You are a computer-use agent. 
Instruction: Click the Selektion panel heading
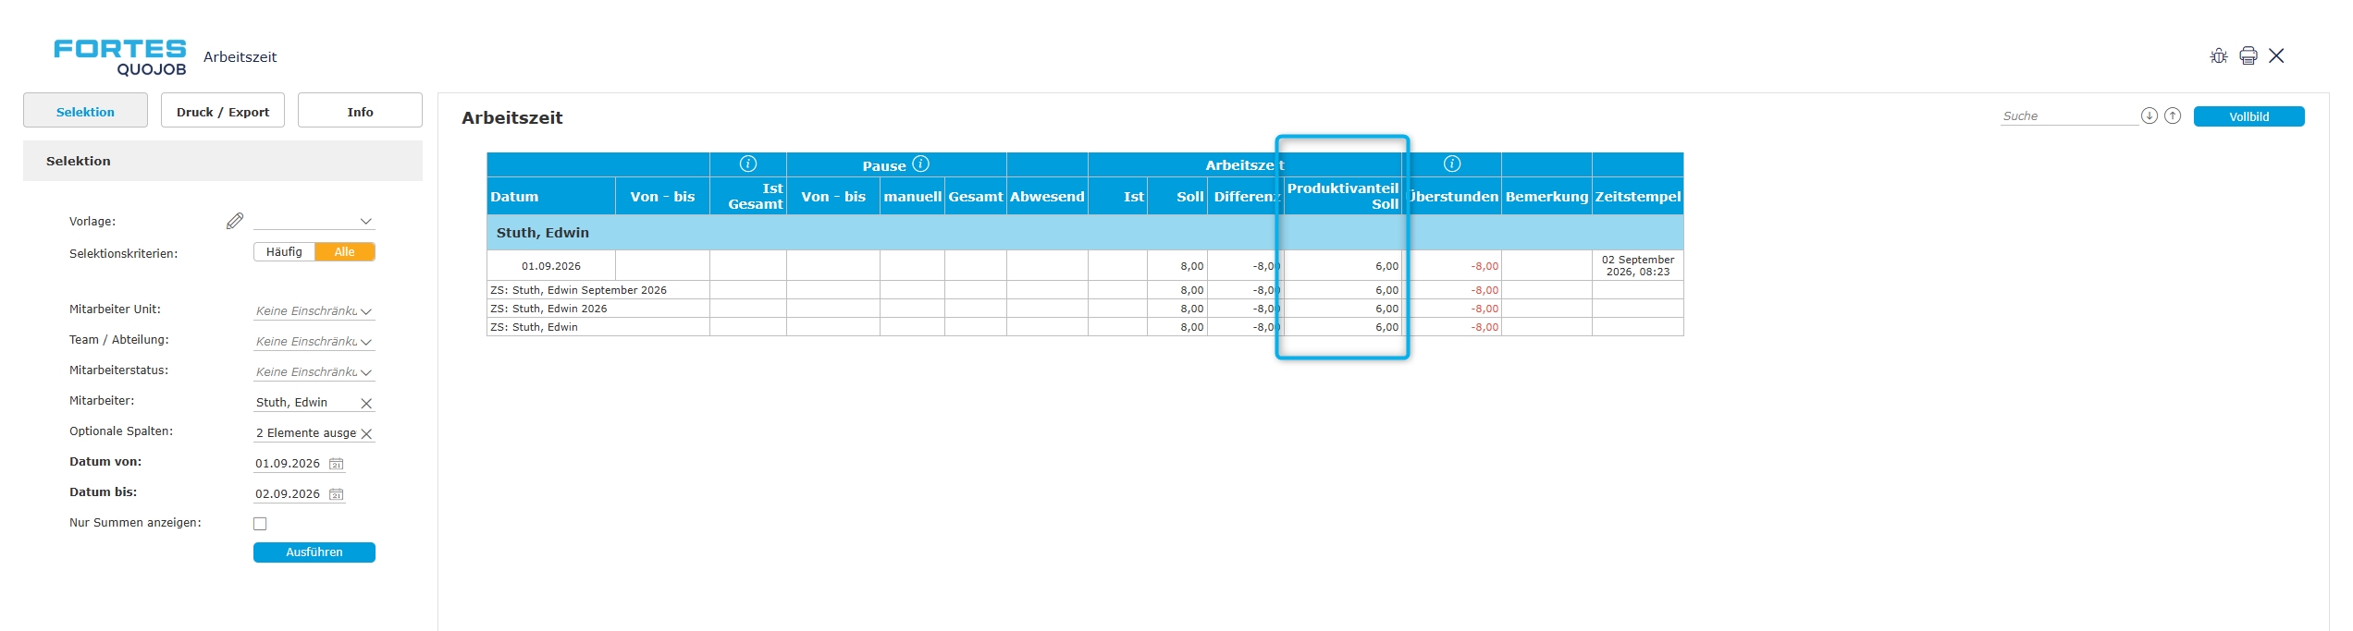(x=223, y=161)
